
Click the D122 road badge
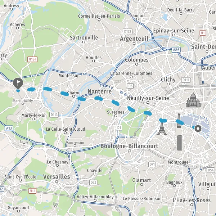[x=127, y=32]
